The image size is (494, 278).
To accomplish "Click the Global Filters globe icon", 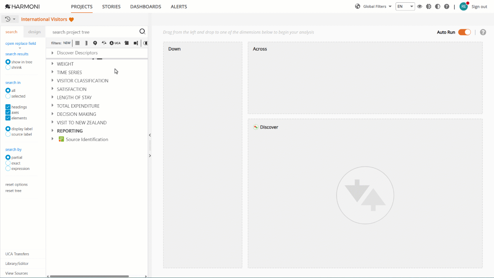I will 358,7.
